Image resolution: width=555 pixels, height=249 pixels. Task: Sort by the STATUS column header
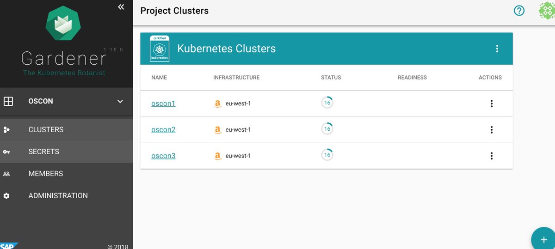tap(331, 78)
